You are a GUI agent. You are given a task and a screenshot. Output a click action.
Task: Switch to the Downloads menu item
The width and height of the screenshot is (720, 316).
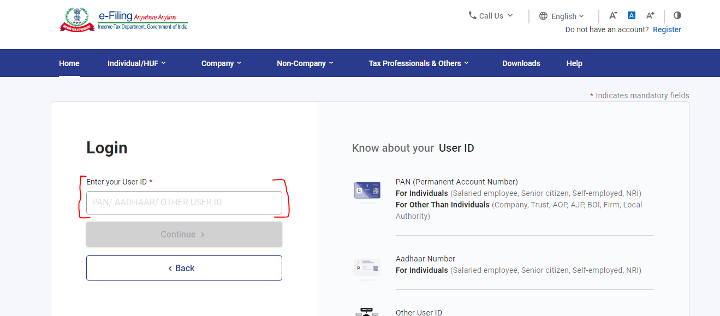521,63
